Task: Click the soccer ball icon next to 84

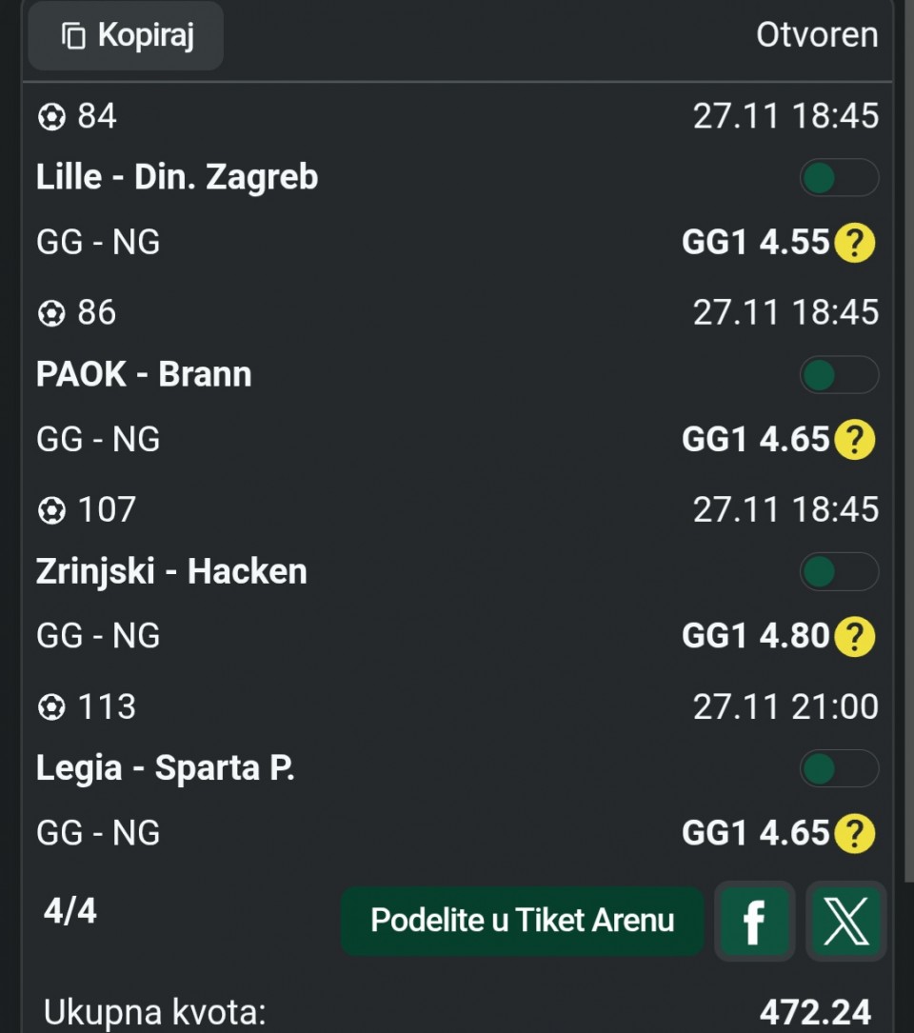Action: click(50, 117)
